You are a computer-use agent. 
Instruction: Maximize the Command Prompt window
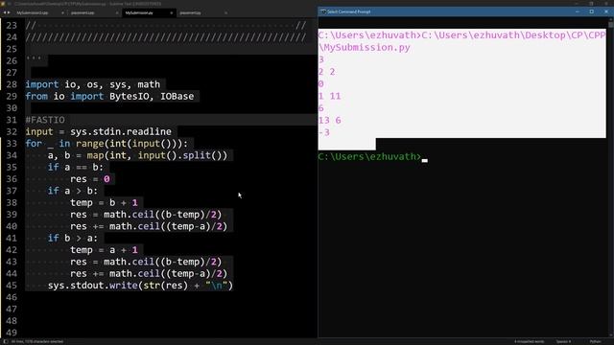tap(592, 11)
